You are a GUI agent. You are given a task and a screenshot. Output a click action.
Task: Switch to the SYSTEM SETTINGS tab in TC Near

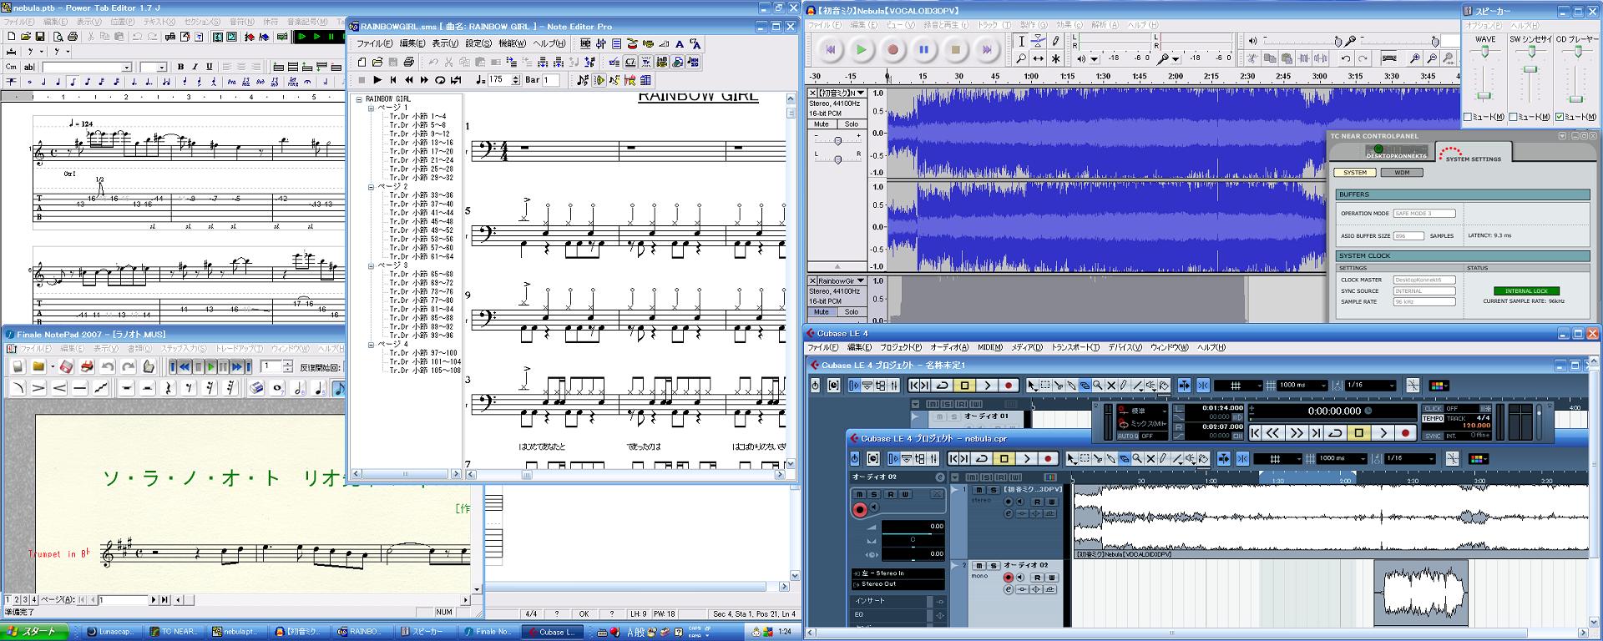[1473, 154]
